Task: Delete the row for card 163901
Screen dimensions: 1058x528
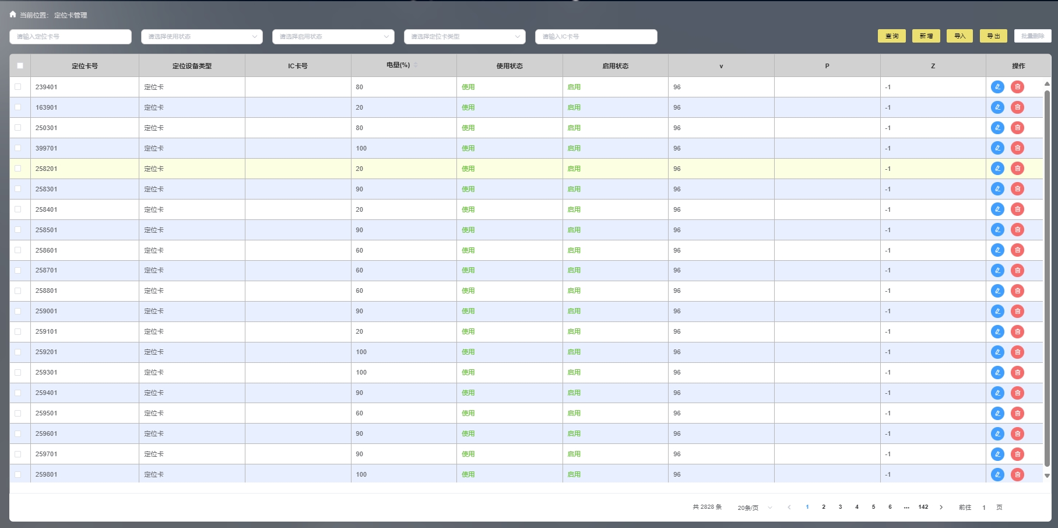Action: [1017, 107]
